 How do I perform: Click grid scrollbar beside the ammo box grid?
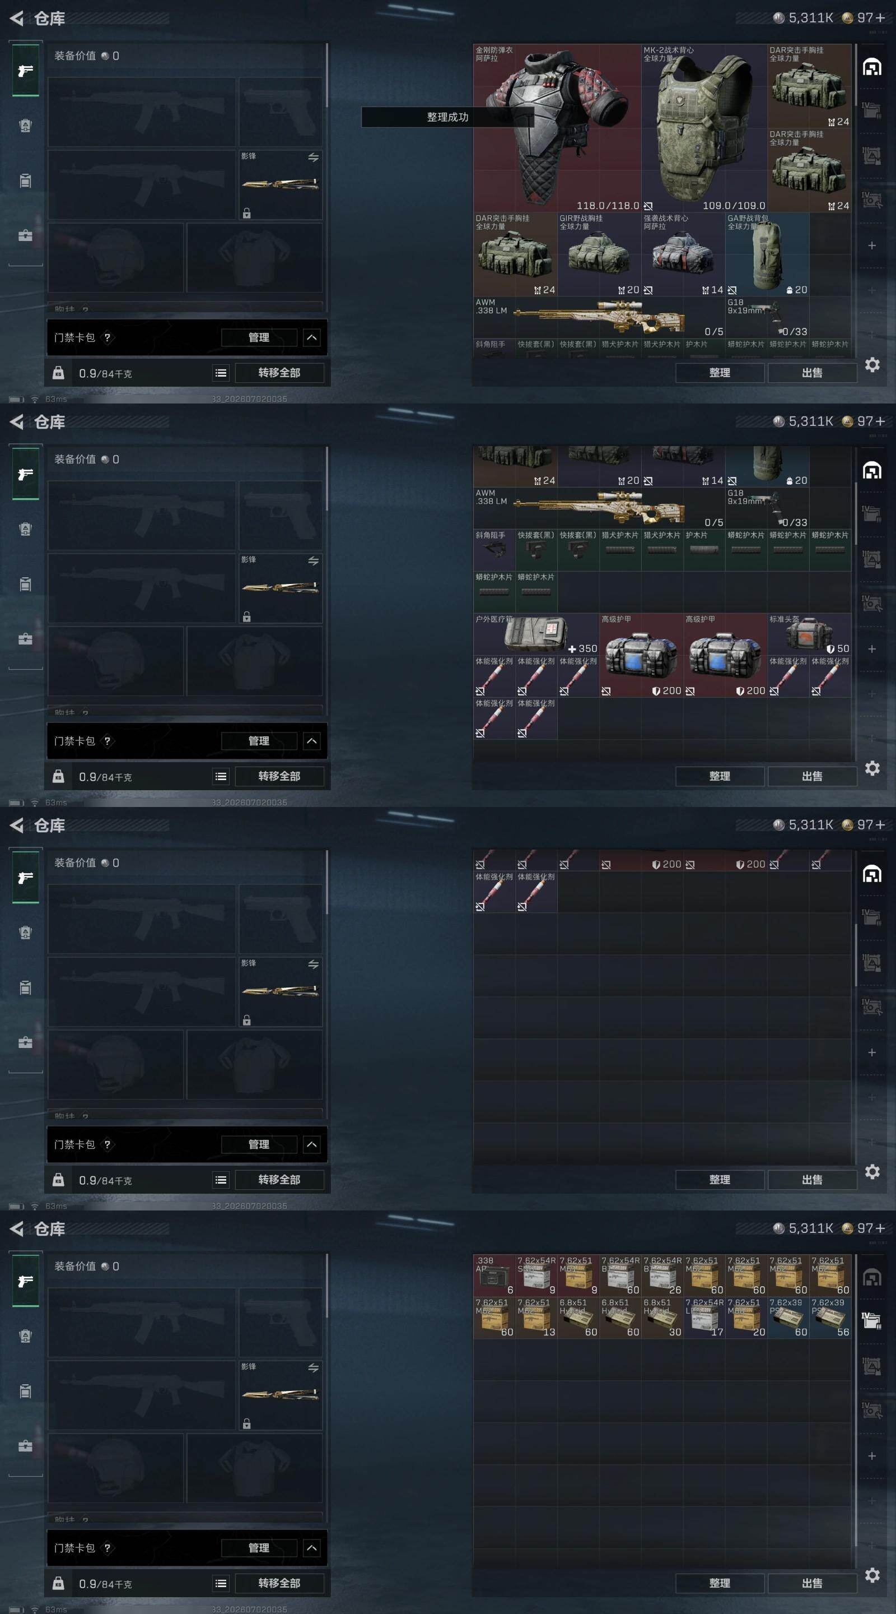(x=855, y=1400)
